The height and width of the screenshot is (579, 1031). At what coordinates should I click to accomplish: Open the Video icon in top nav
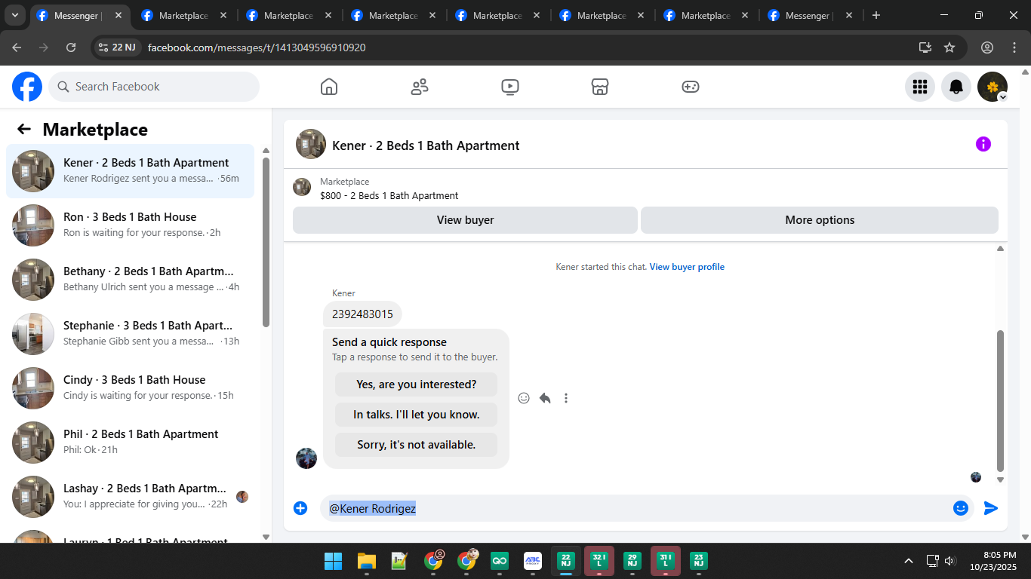[509, 87]
